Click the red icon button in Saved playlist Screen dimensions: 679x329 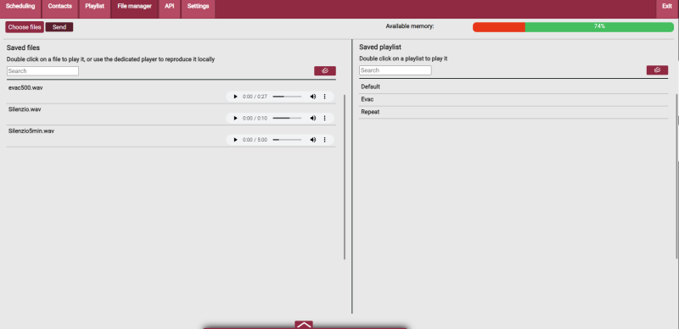click(x=657, y=70)
